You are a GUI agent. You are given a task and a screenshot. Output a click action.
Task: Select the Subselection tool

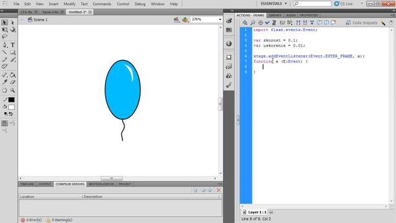tap(12, 22)
